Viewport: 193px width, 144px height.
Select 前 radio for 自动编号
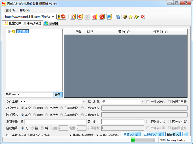tap(32, 128)
